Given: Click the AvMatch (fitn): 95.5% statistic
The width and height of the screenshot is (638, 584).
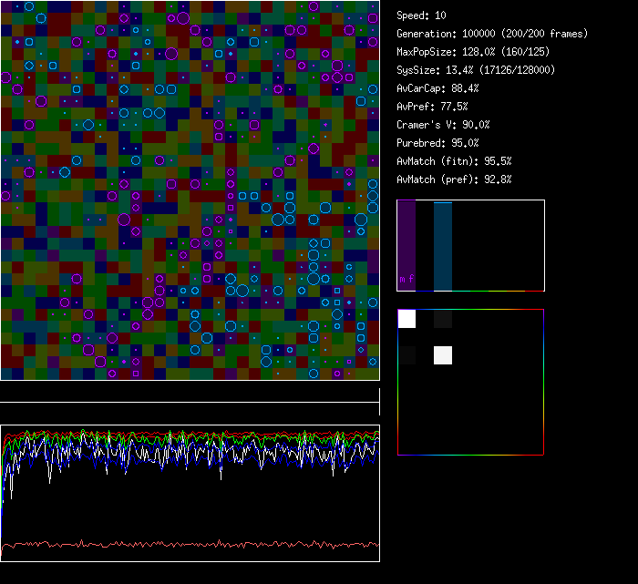Looking at the screenshot, I should [454, 161].
